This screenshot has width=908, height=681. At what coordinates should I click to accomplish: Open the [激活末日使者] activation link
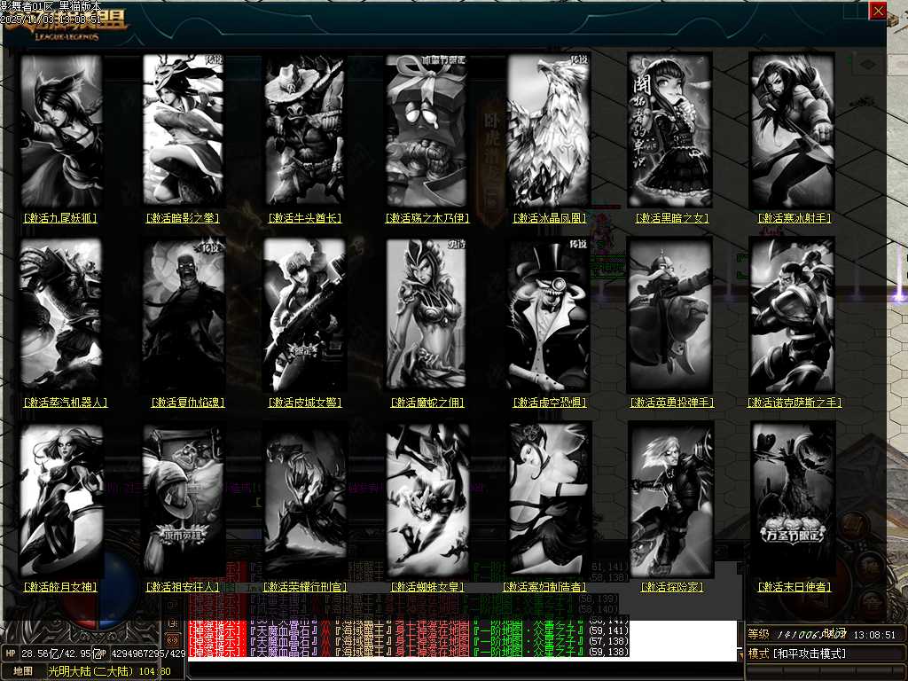(794, 587)
